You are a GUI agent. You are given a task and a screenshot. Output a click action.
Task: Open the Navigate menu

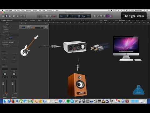[28, 10]
